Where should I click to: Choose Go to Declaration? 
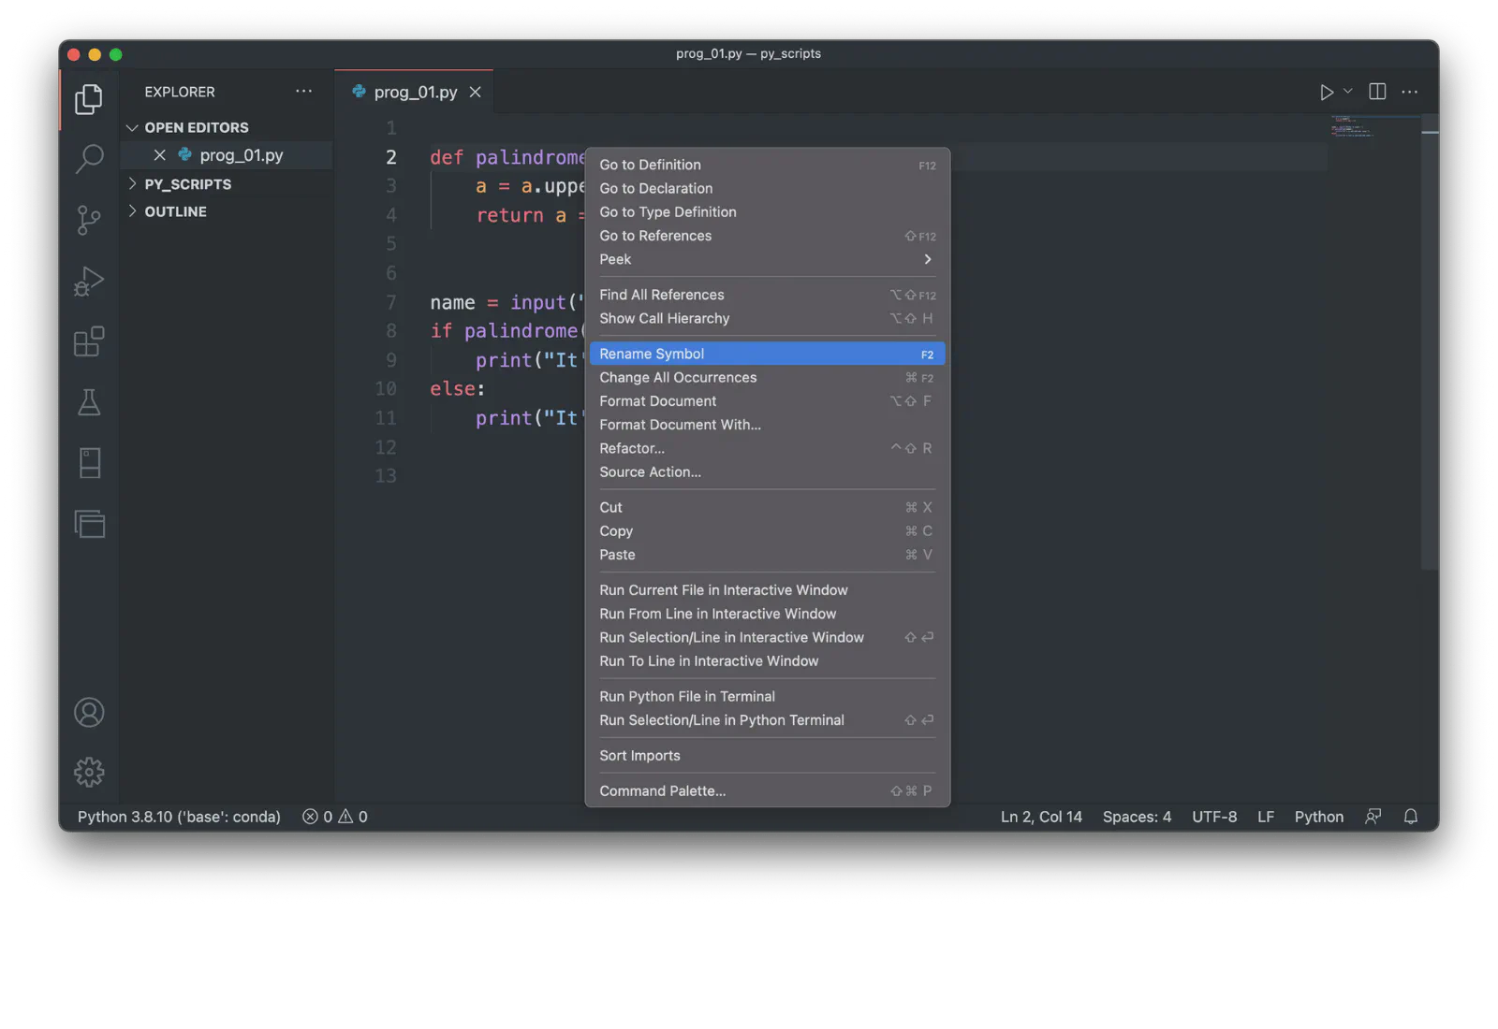tap(767, 188)
